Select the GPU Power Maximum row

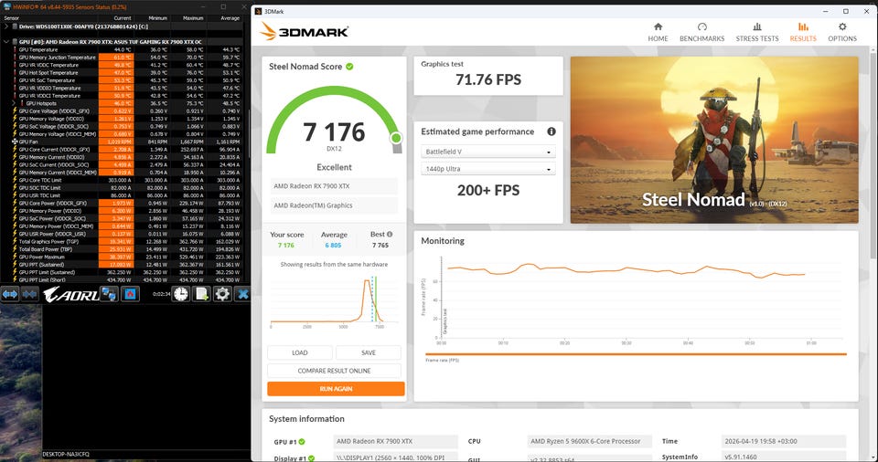pyautogui.click(x=121, y=257)
